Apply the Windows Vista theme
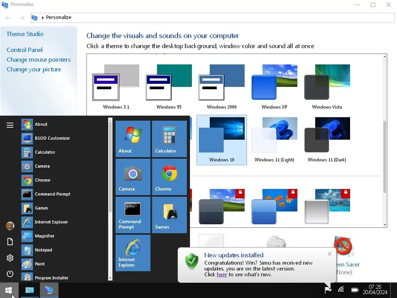The image size is (397, 298). tap(327, 87)
